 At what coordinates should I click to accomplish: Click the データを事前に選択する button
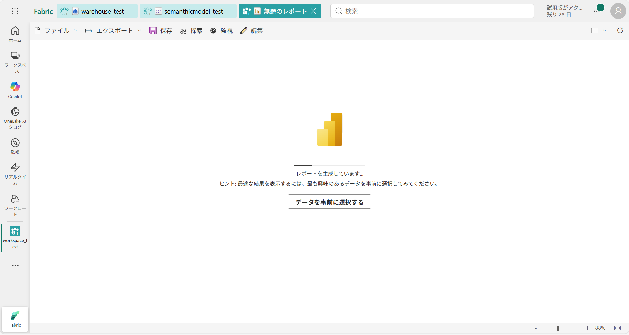coord(329,202)
